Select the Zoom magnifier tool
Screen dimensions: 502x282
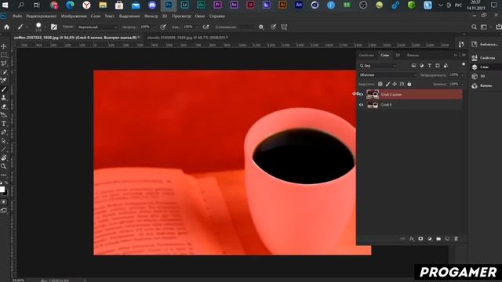(4, 166)
